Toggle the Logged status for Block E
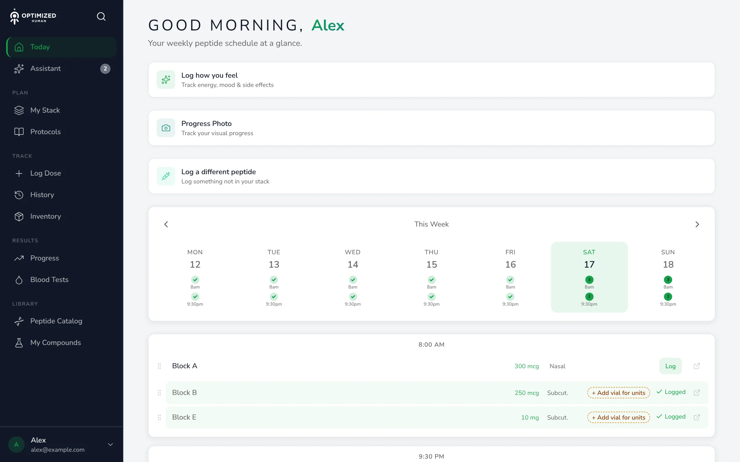This screenshot has width=740, height=462. 671,417
